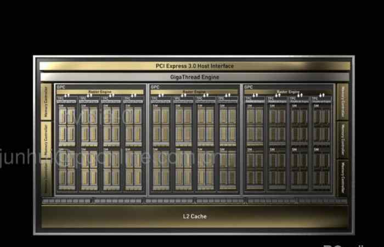Viewport: 384px width, 247px height.
Task: Click the PCI Express 3.0 Host Interface bar
Action: tap(195, 66)
